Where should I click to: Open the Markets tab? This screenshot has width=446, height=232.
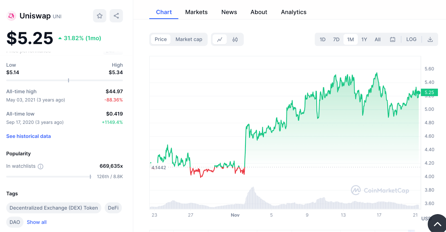click(x=196, y=12)
